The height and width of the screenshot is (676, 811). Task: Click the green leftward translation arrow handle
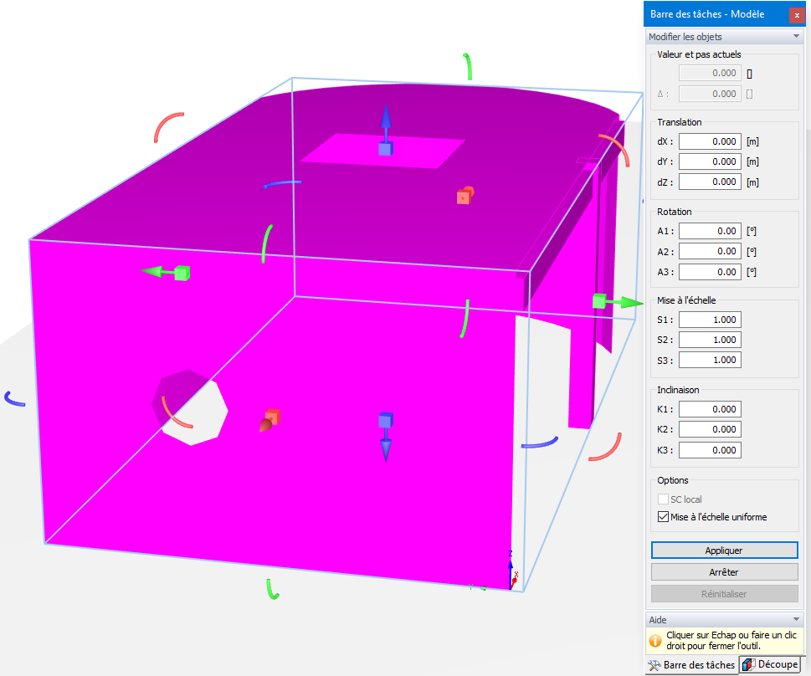(166, 272)
